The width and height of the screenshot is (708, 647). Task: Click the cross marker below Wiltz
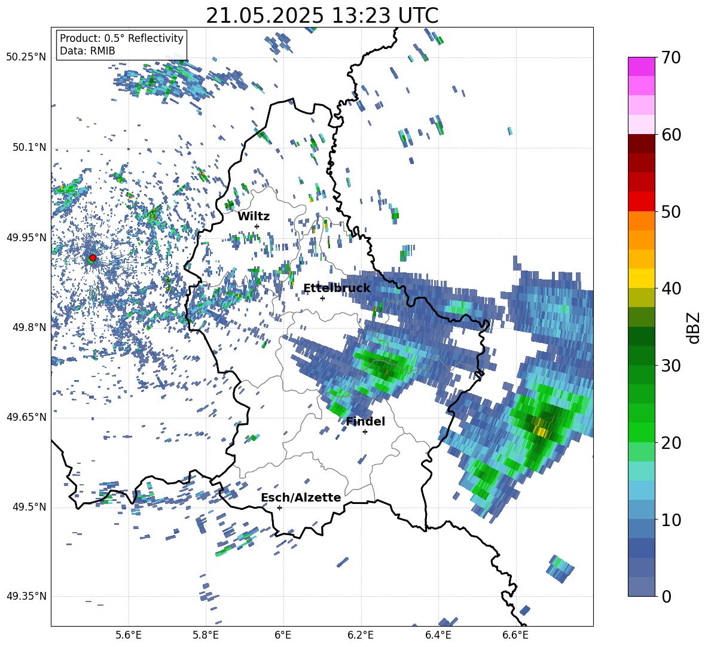pos(257,226)
